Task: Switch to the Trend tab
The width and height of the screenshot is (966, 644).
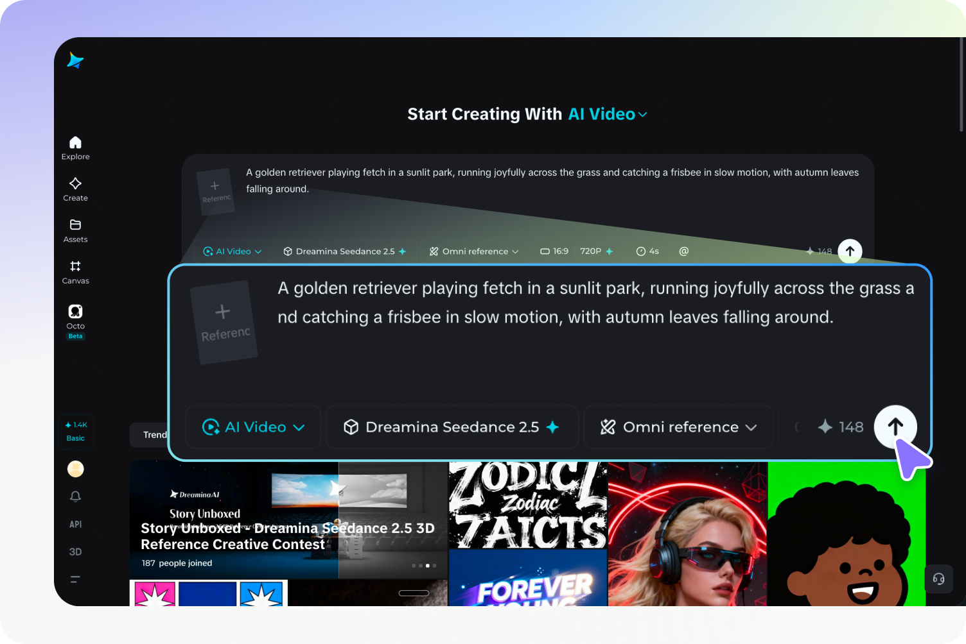Action: pos(149,435)
